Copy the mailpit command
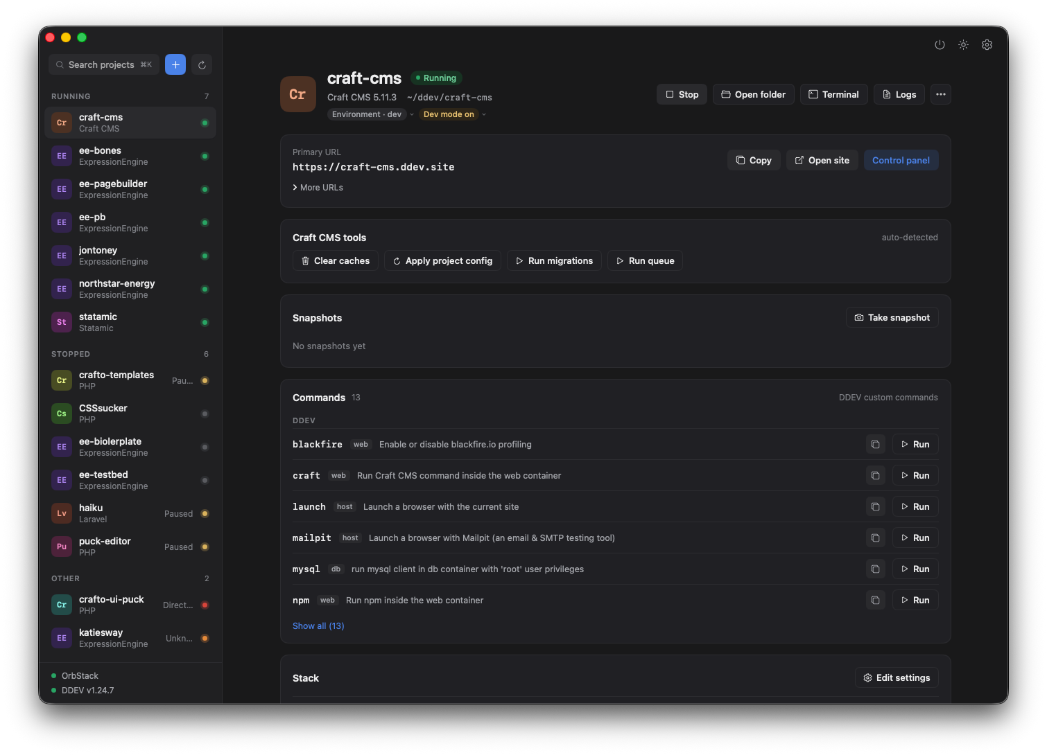The image size is (1047, 755). pyautogui.click(x=875, y=538)
